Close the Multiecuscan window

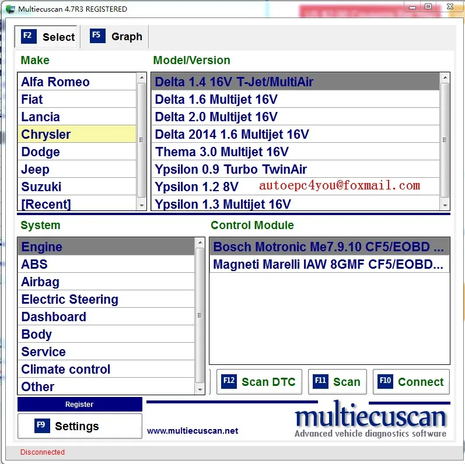[x=450, y=6]
